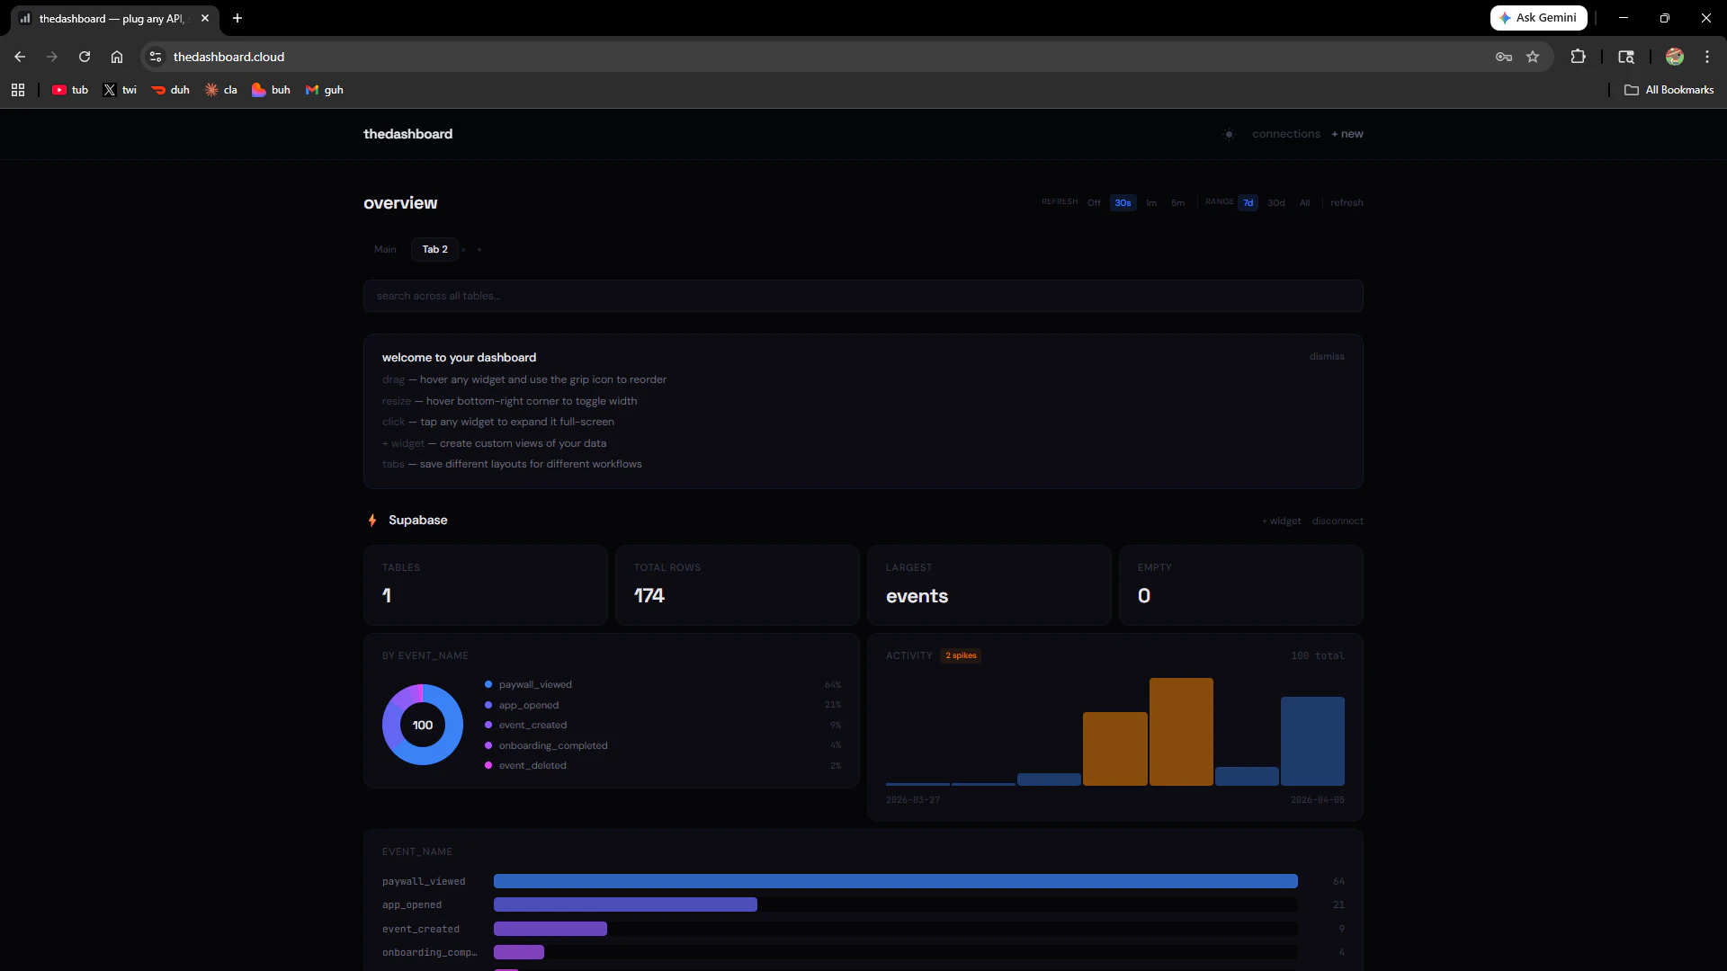This screenshot has width=1727, height=971.
Task: Click the browser profile avatar
Action: [1675, 56]
